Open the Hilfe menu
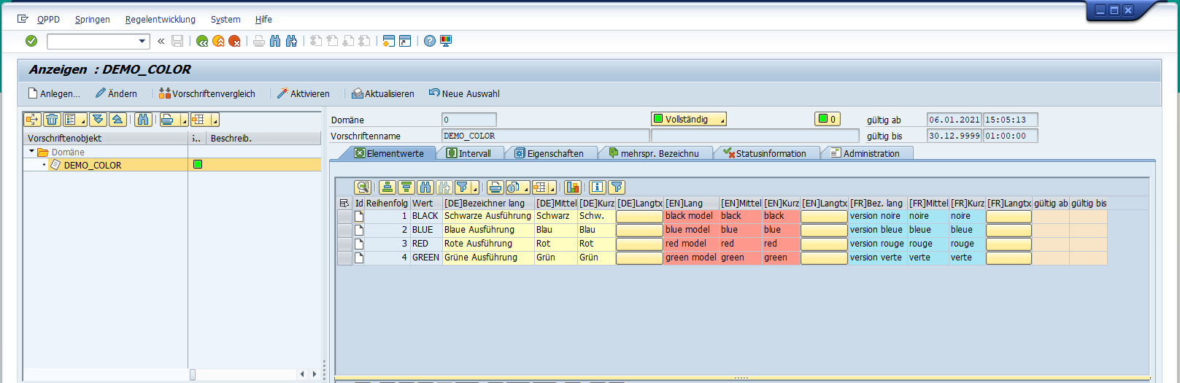Viewport: 1180px width, 383px height. pos(263,20)
